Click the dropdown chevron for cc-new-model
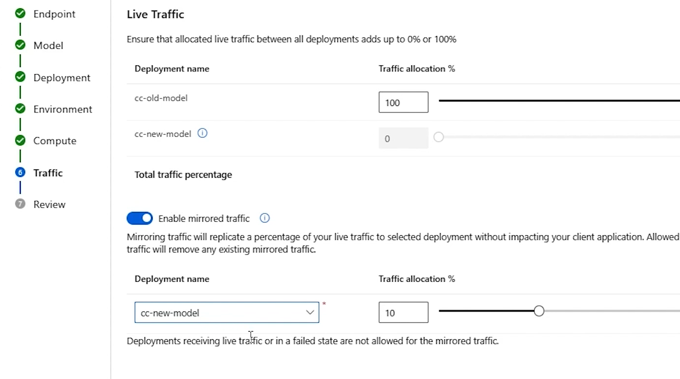The height and width of the screenshot is (379, 680). [x=310, y=313]
